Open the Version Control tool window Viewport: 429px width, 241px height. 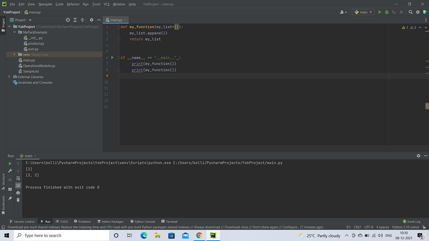[x=22, y=221]
